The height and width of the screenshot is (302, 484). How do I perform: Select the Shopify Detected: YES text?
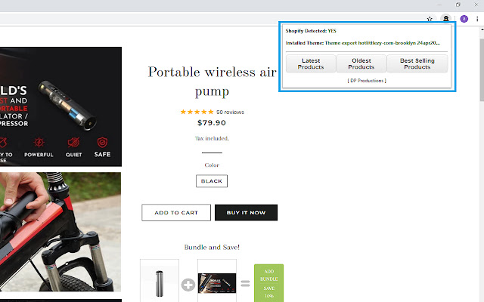coord(311,31)
